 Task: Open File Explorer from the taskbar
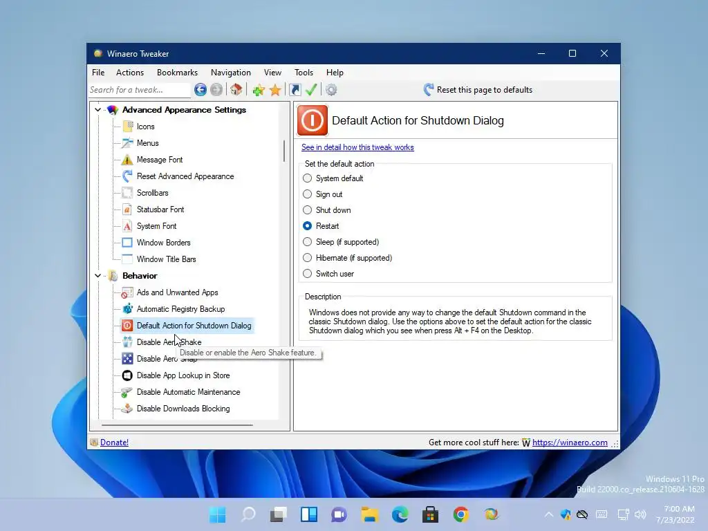[369, 514]
